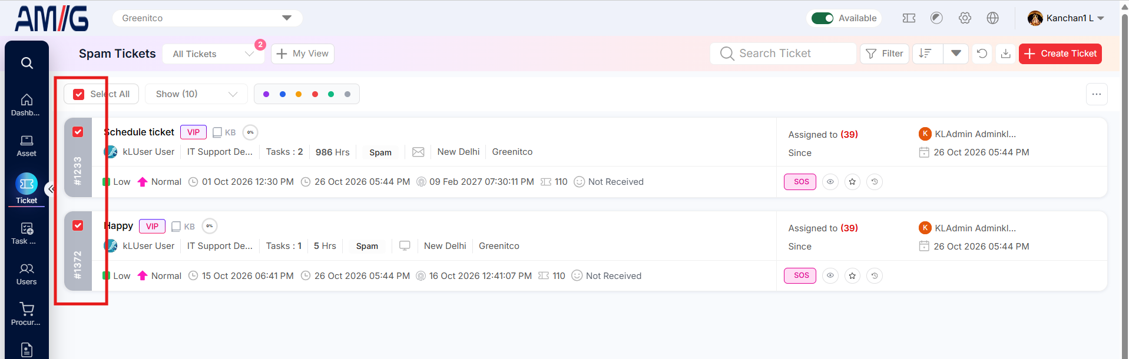Image resolution: width=1129 pixels, height=359 pixels.
Task: Click VIP badge on Happy ticket
Action: click(x=152, y=226)
